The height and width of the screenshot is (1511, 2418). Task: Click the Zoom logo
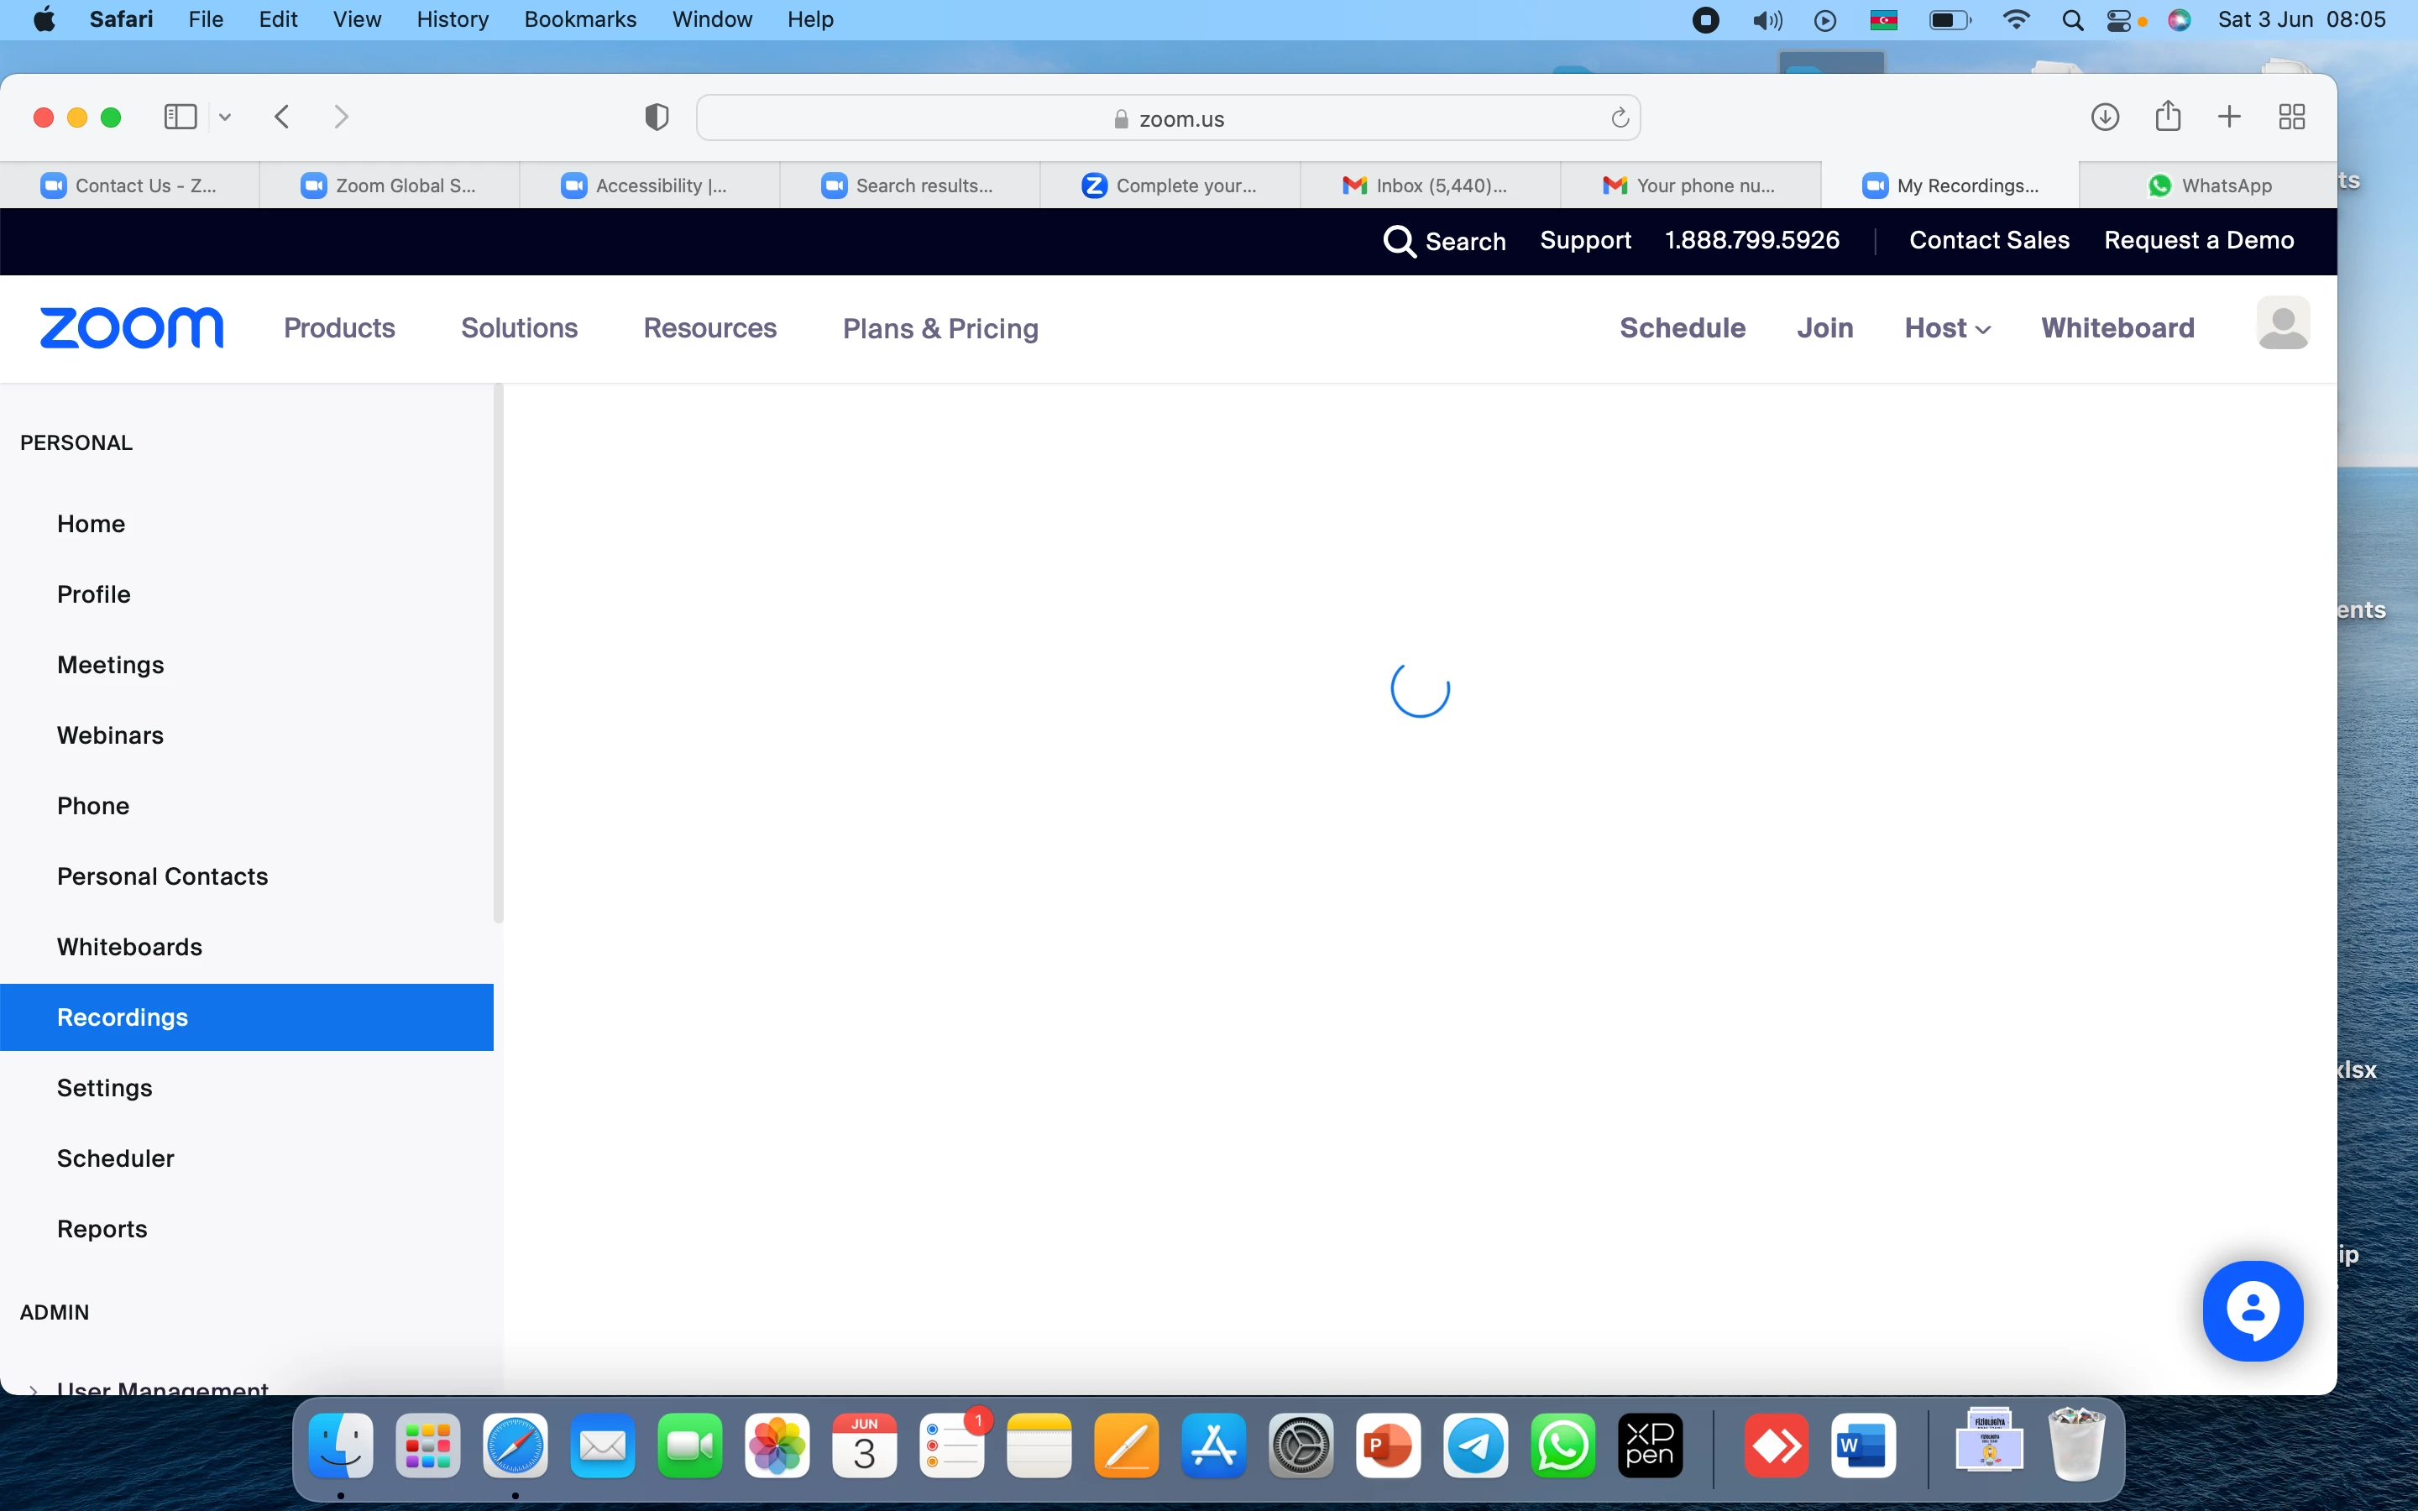click(131, 327)
